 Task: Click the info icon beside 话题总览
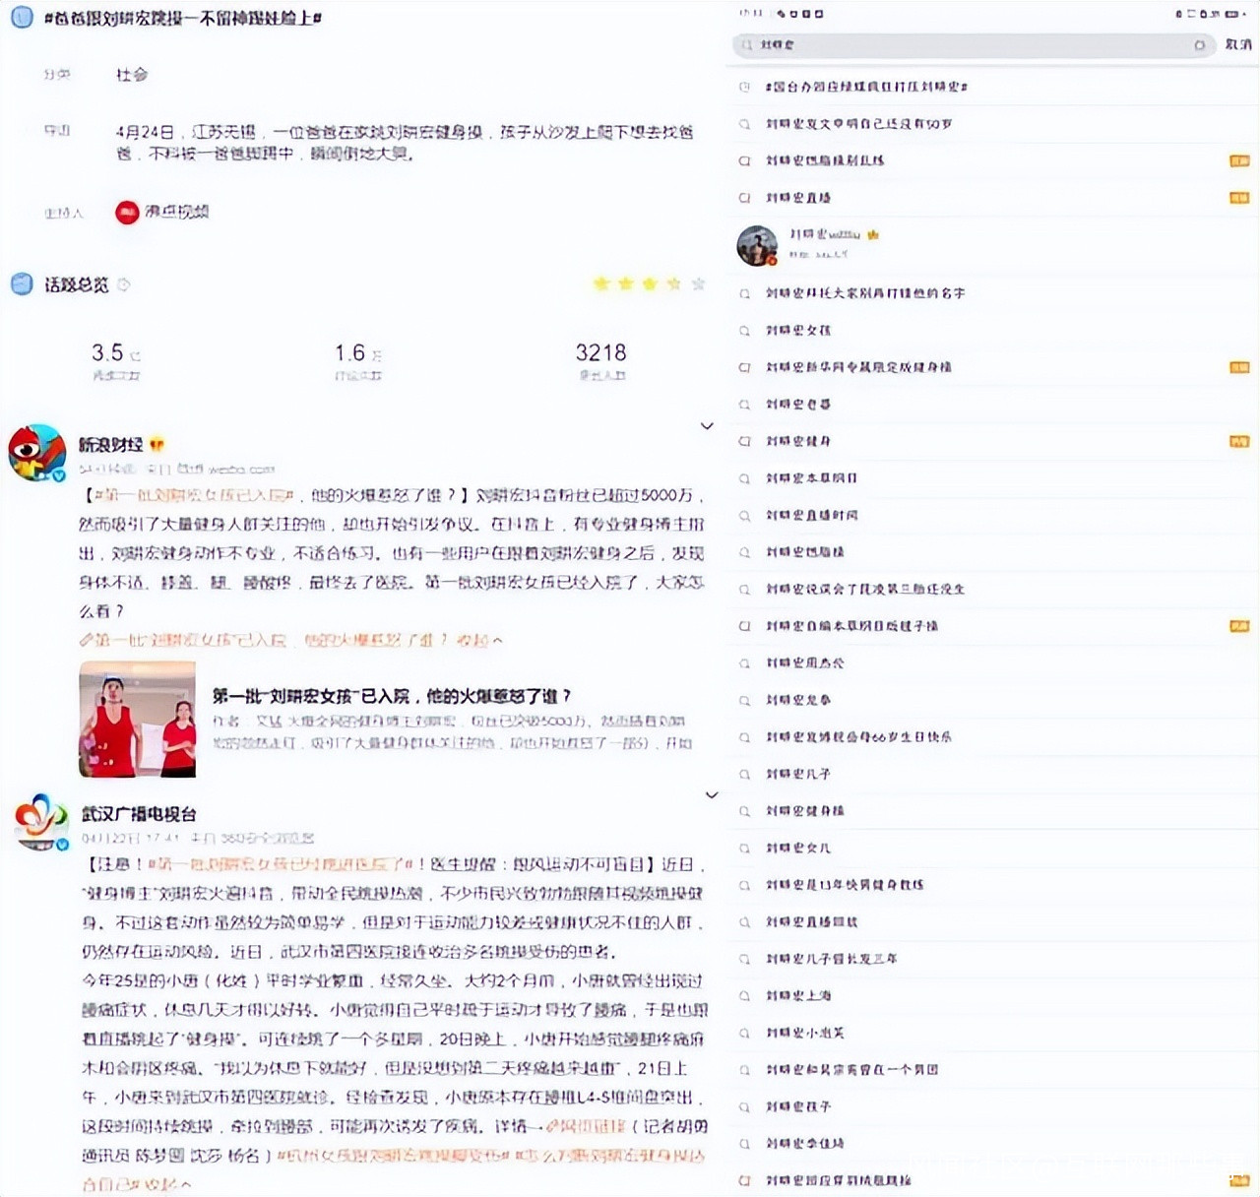point(124,284)
